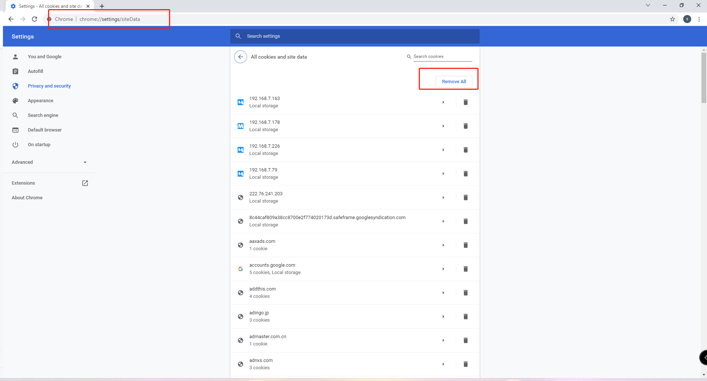Open Chrome's three-dot menu
The height and width of the screenshot is (381, 707).
(699, 19)
